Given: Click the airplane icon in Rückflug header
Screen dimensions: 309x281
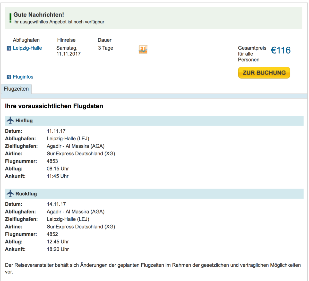Looking at the screenshot, I should [x=11, y=194].
